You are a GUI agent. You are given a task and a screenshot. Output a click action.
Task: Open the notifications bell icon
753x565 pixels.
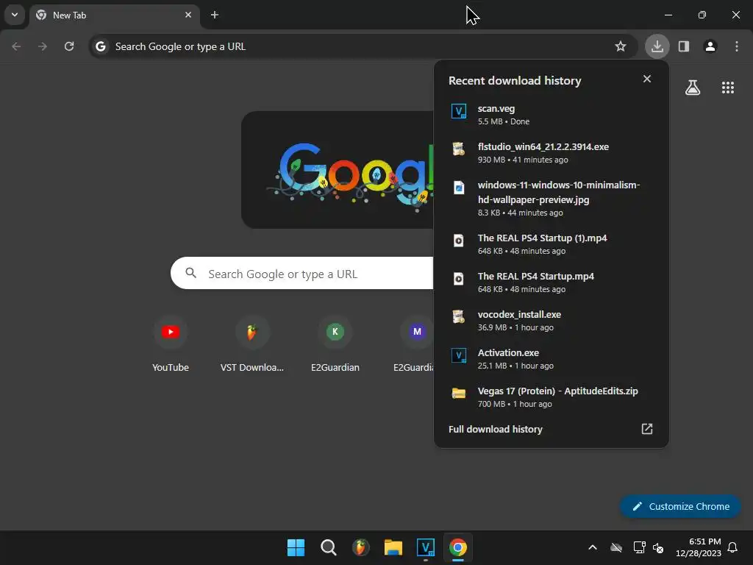(733, 547)
